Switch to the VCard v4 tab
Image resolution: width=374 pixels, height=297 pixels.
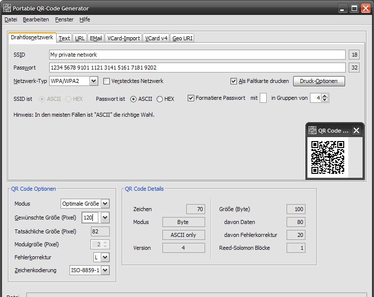click(156, 38)
